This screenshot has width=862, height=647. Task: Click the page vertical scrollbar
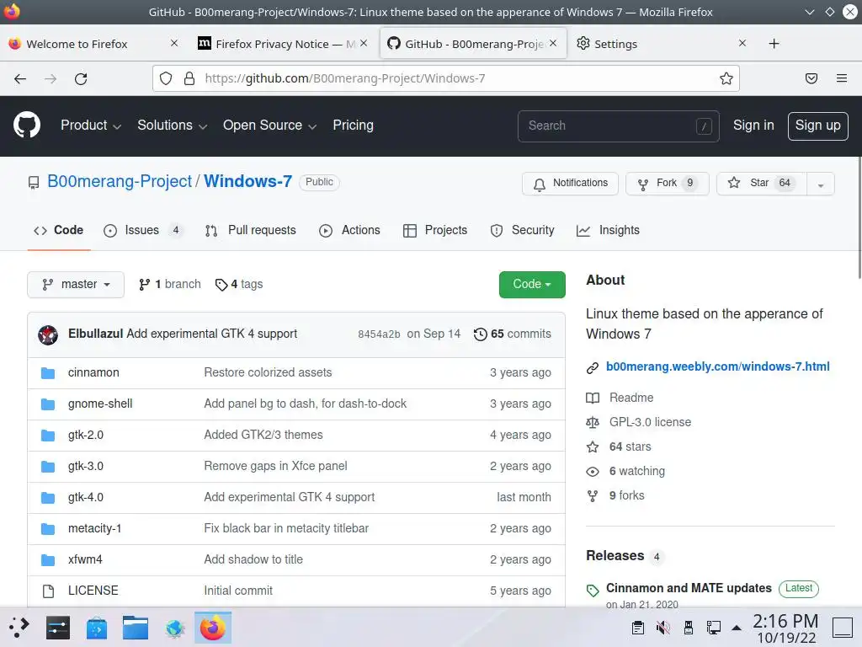(859, 219)
